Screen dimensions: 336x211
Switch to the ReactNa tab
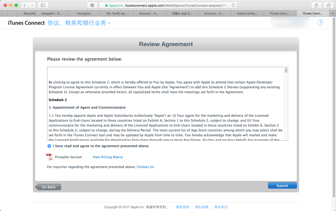click(x=29, y=13)
